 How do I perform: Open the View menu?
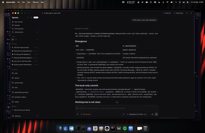[29, 2]
